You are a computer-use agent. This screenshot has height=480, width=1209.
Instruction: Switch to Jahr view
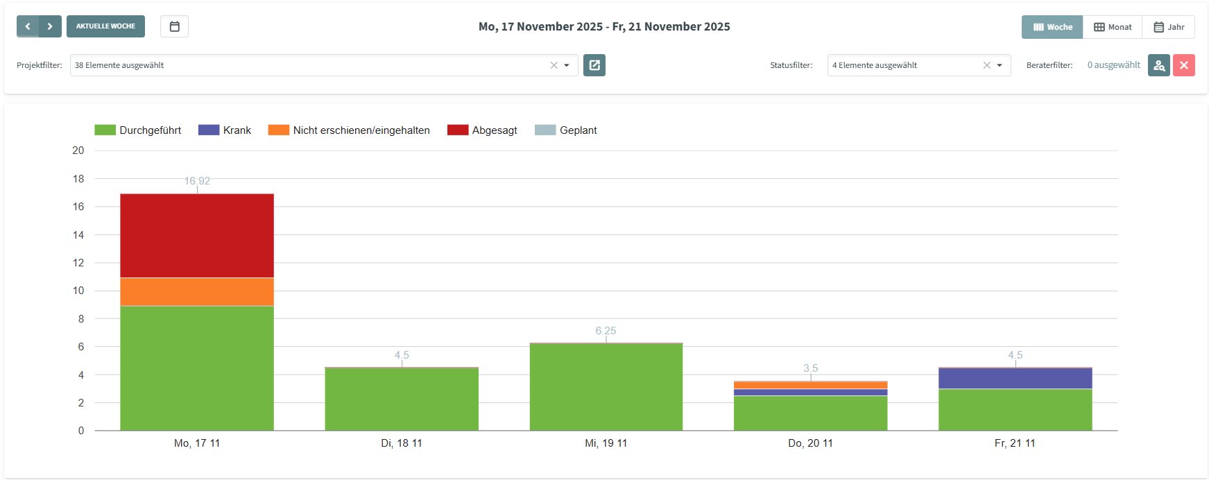(1169, 27)
